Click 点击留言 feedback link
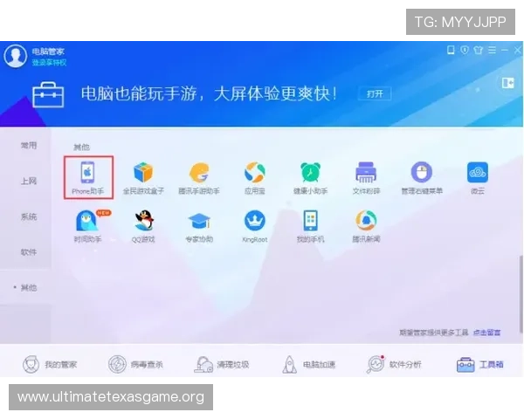Screen dimensions: 524x419 click(487, 333)
